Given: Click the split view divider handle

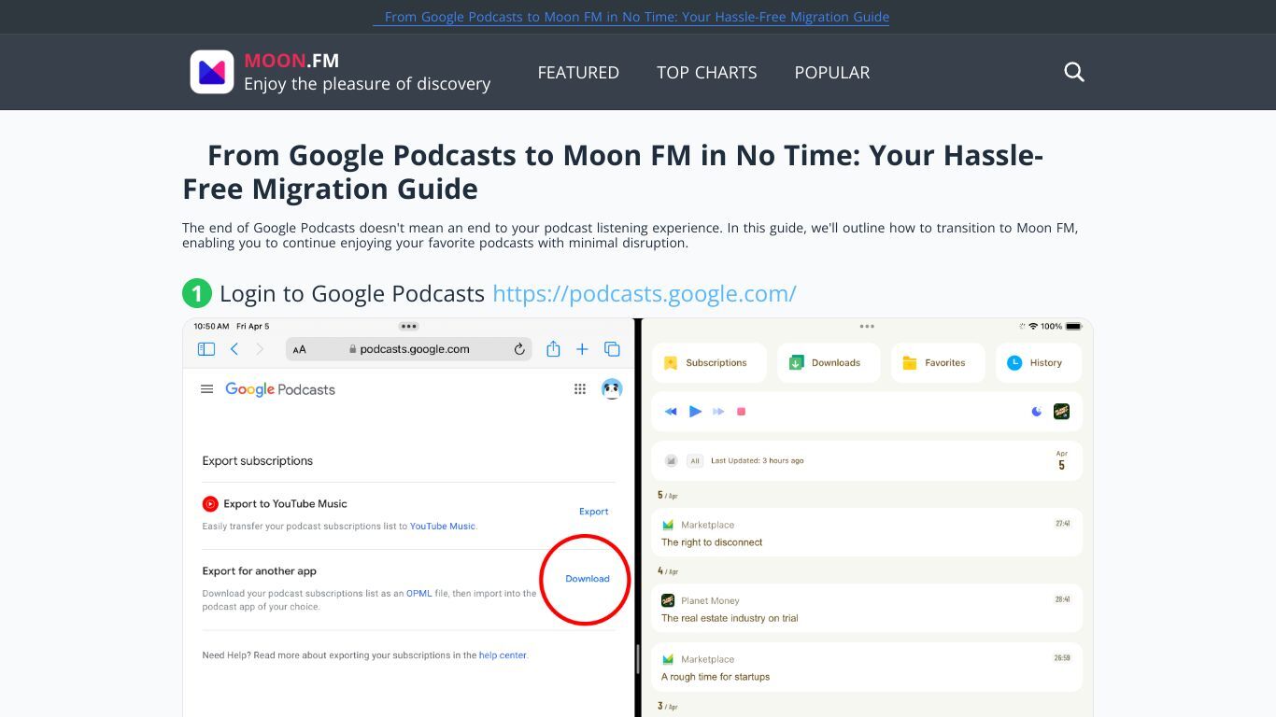Looking at the screenshot, I should tap(638, 659).
